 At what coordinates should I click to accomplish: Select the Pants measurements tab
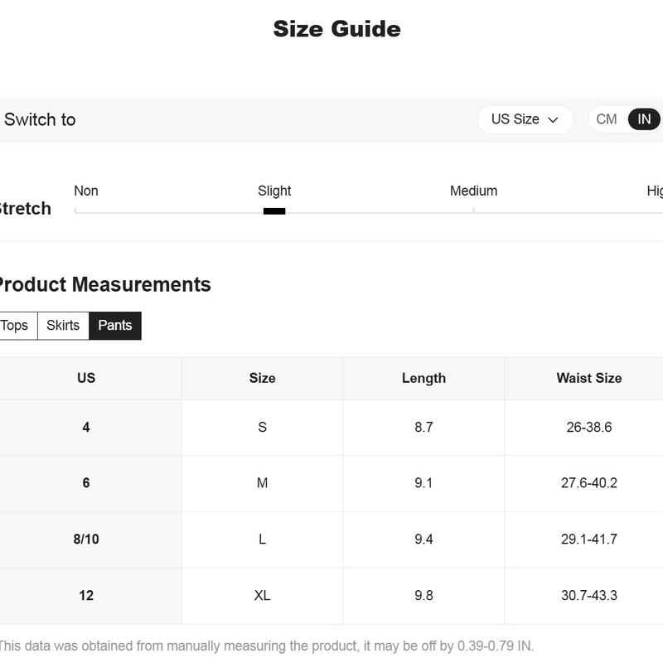pyautogui.click(x=115, y=326)
